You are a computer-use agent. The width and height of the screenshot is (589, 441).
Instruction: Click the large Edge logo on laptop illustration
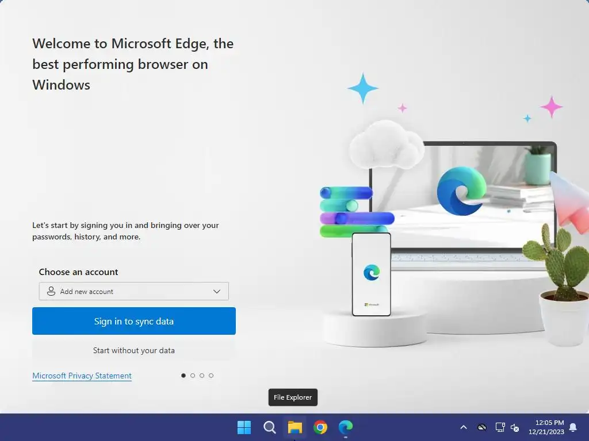click(x=462, y=191)
